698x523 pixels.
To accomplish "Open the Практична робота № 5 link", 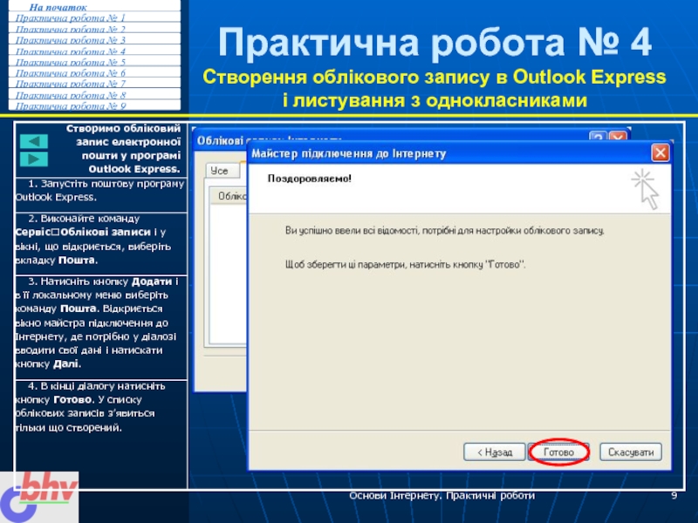I will [x=71, y=62].
